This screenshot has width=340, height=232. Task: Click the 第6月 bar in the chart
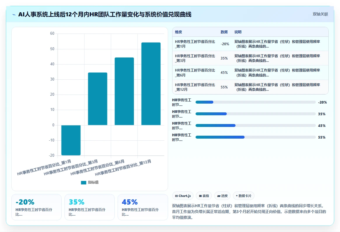[124, 91]
